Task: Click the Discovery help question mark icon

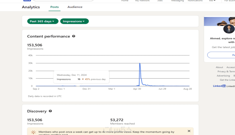Action: click(x=51, y=111)
